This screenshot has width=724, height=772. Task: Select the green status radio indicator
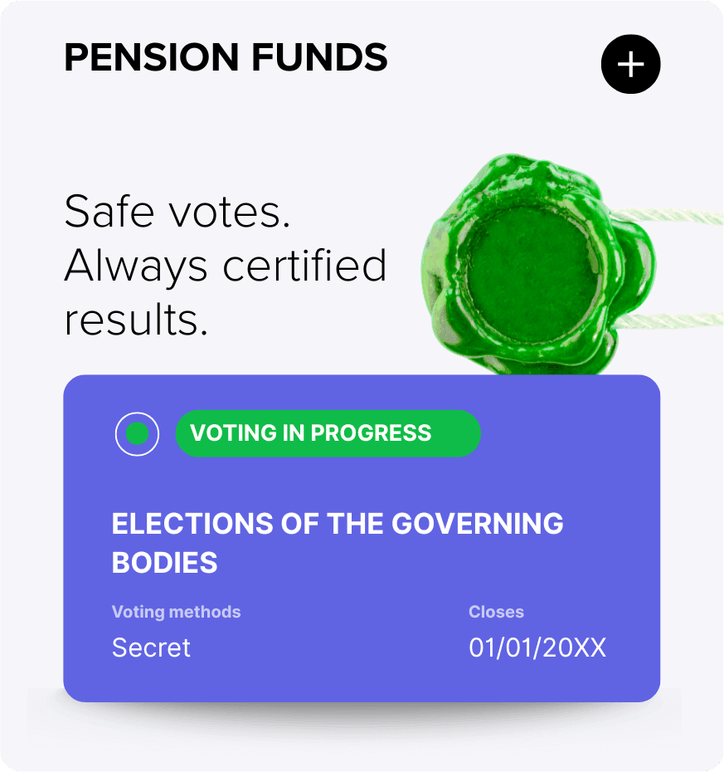[137, 433]
